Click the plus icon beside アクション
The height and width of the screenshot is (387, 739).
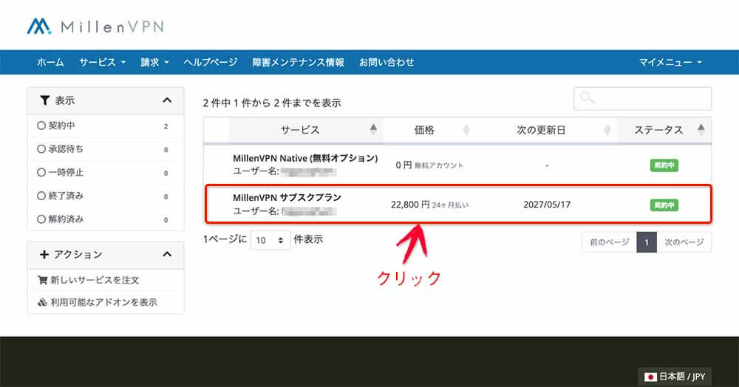point(44,255)
